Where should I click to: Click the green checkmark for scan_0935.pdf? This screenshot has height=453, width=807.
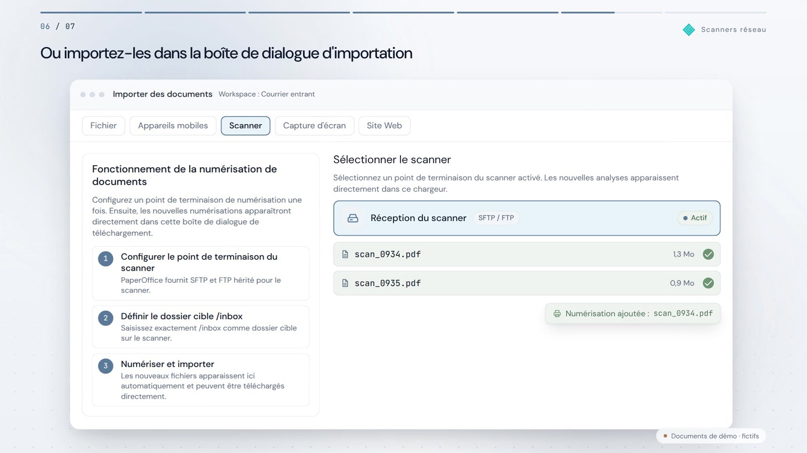pyautogui.click(x=708, y=283)
